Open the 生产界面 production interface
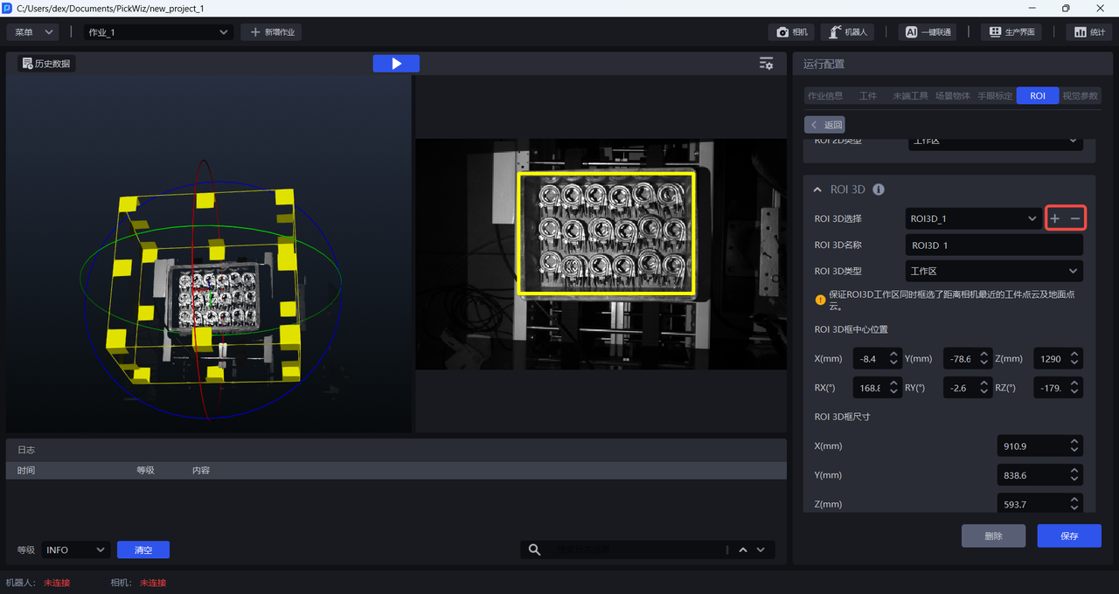 coord(1012,32)
